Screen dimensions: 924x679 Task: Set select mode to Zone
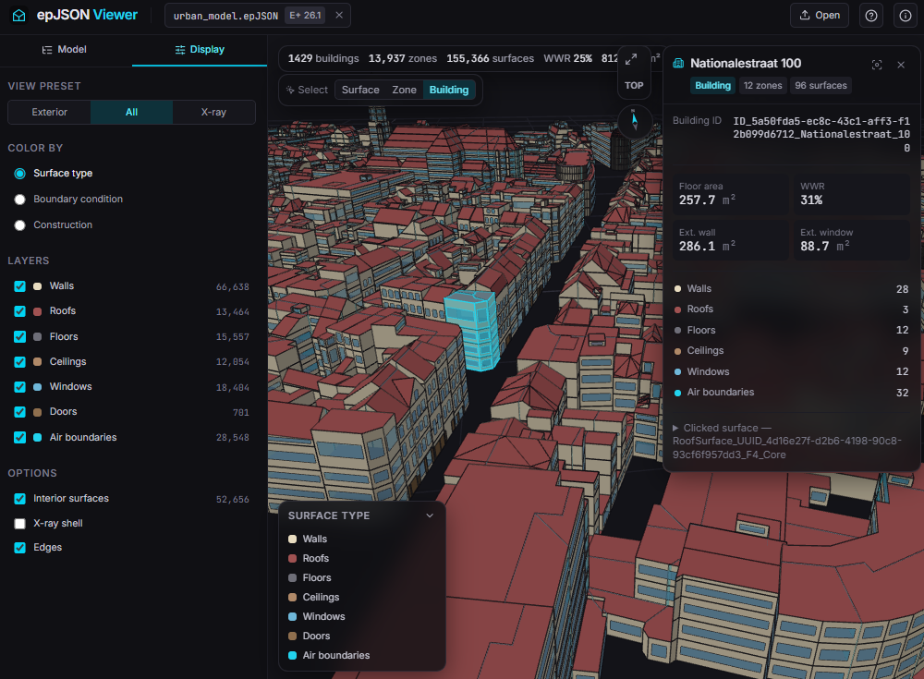[405, 90]
